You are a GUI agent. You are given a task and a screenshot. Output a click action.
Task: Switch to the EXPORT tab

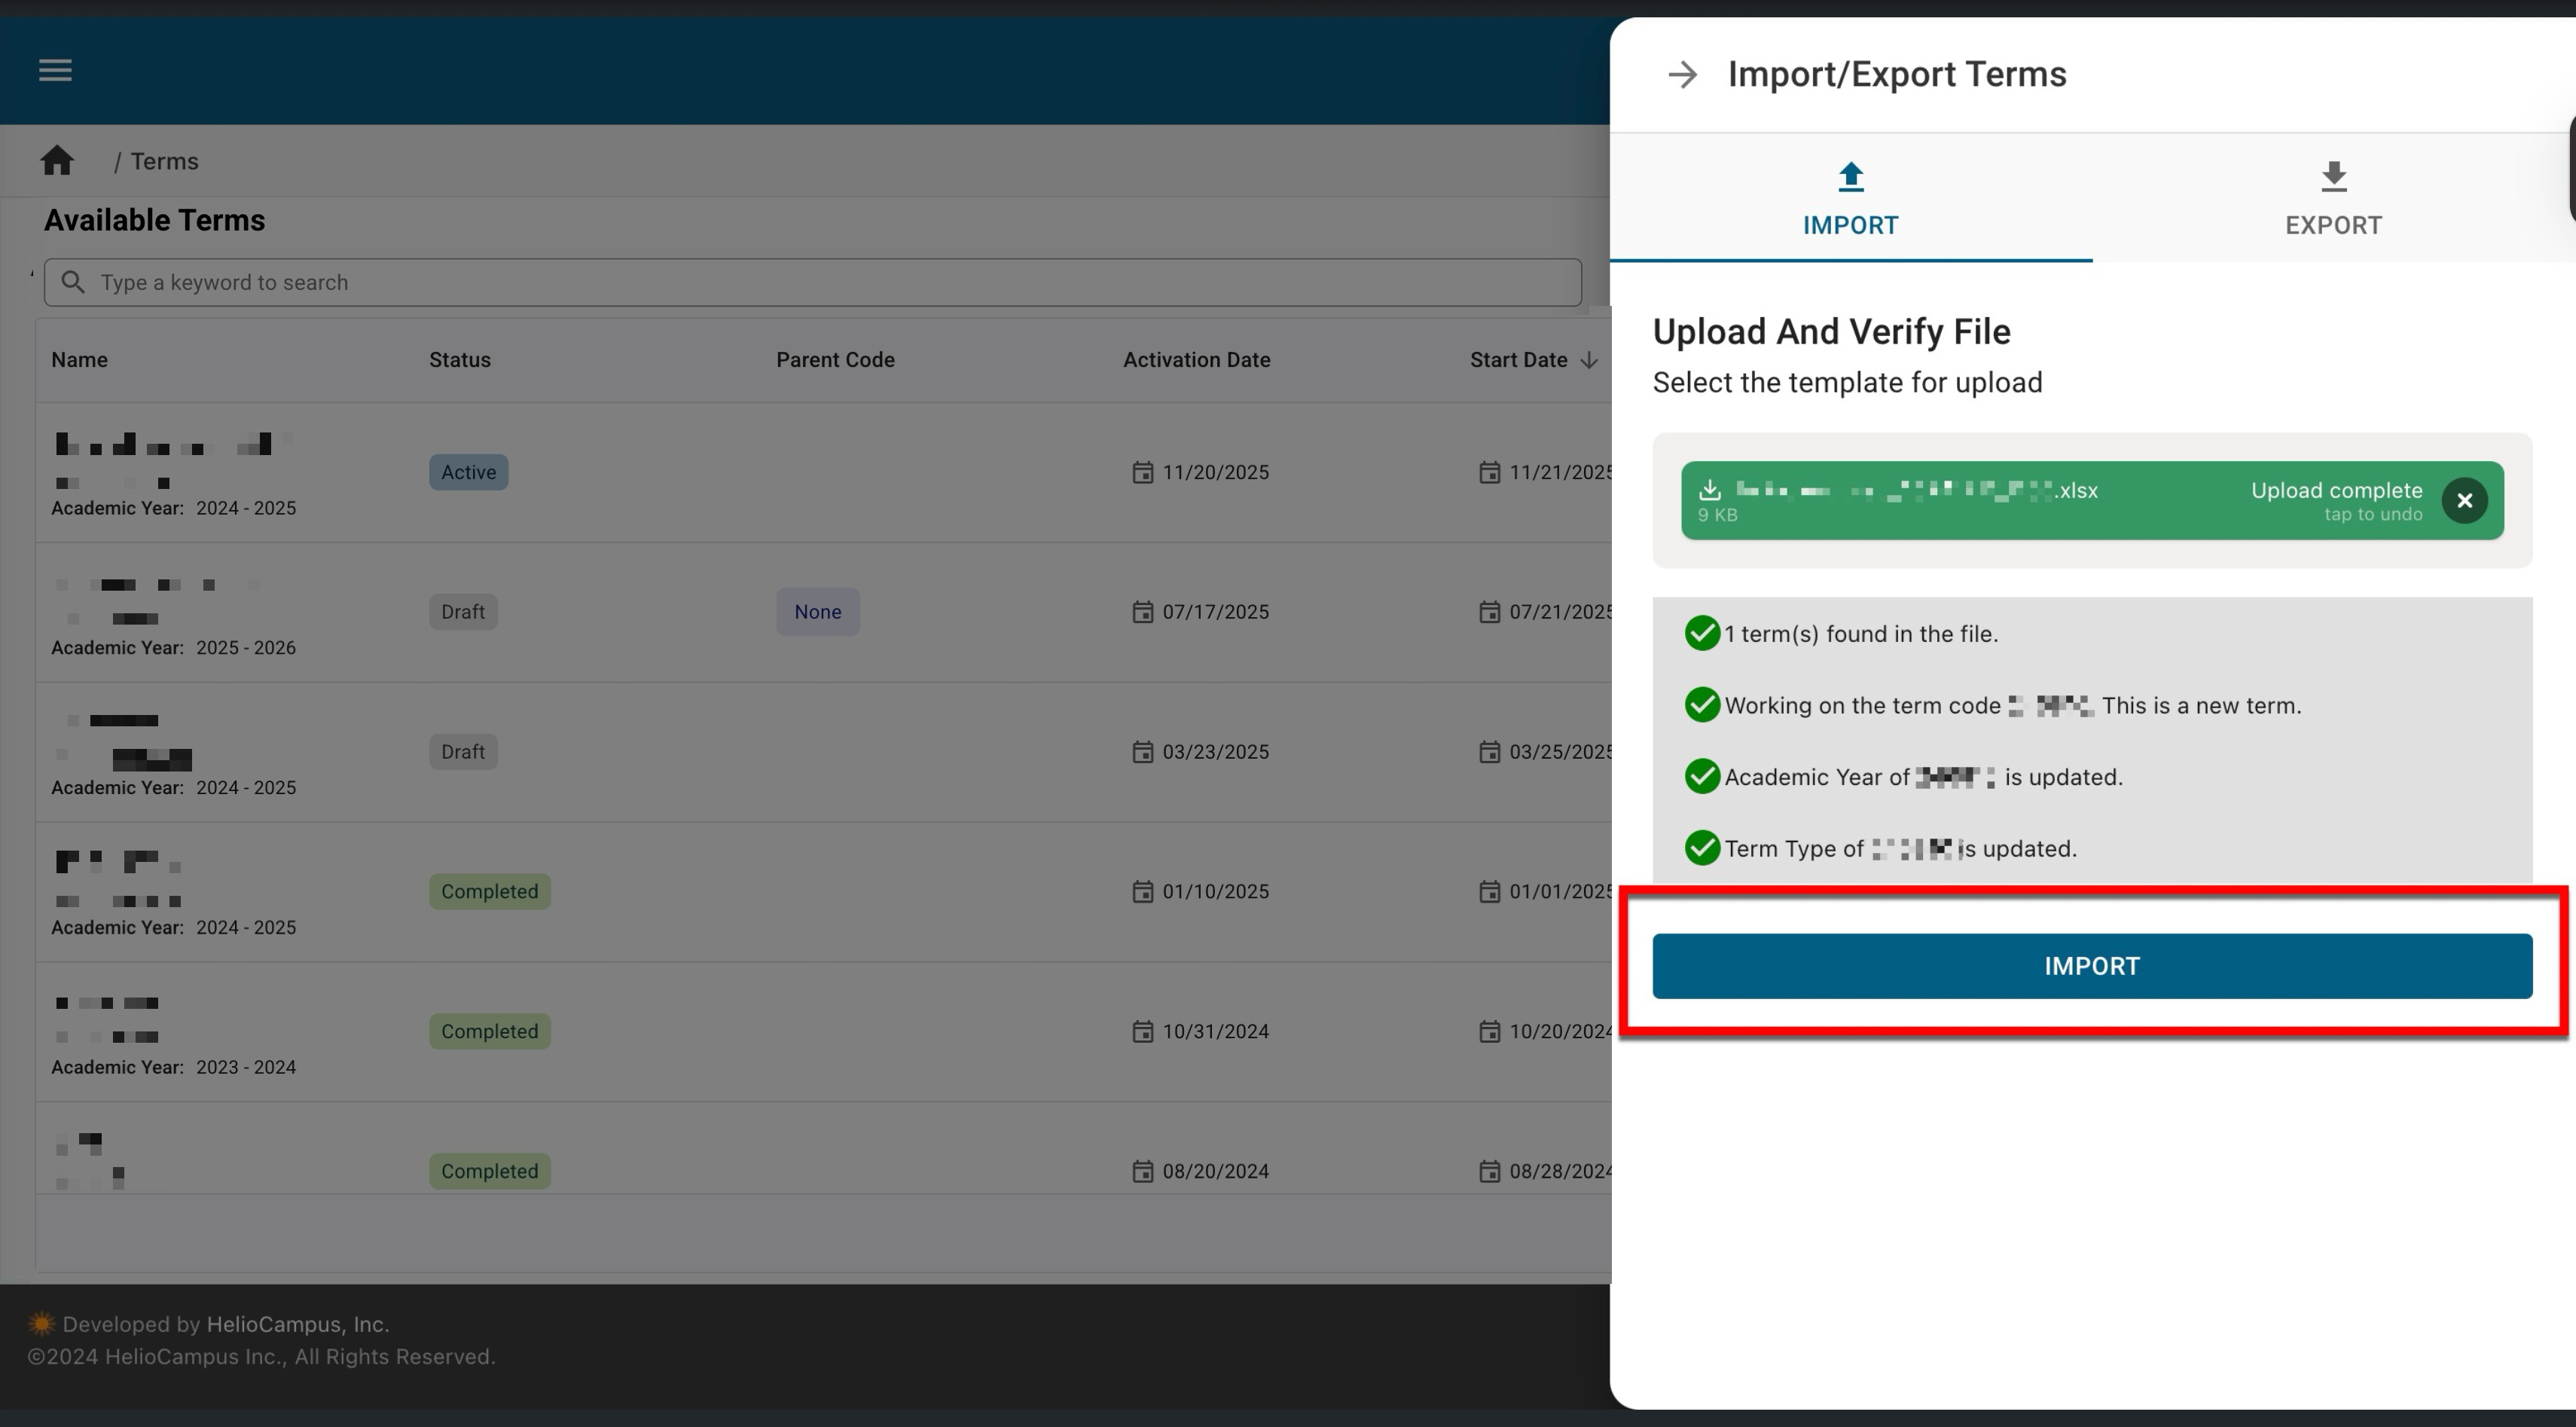tap(2333, 199)
